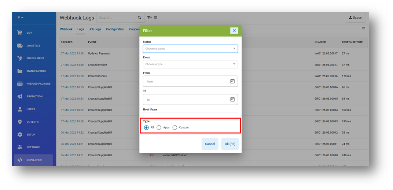
Task: Click the Buy cart icon in sidebar
Action: 20,33
